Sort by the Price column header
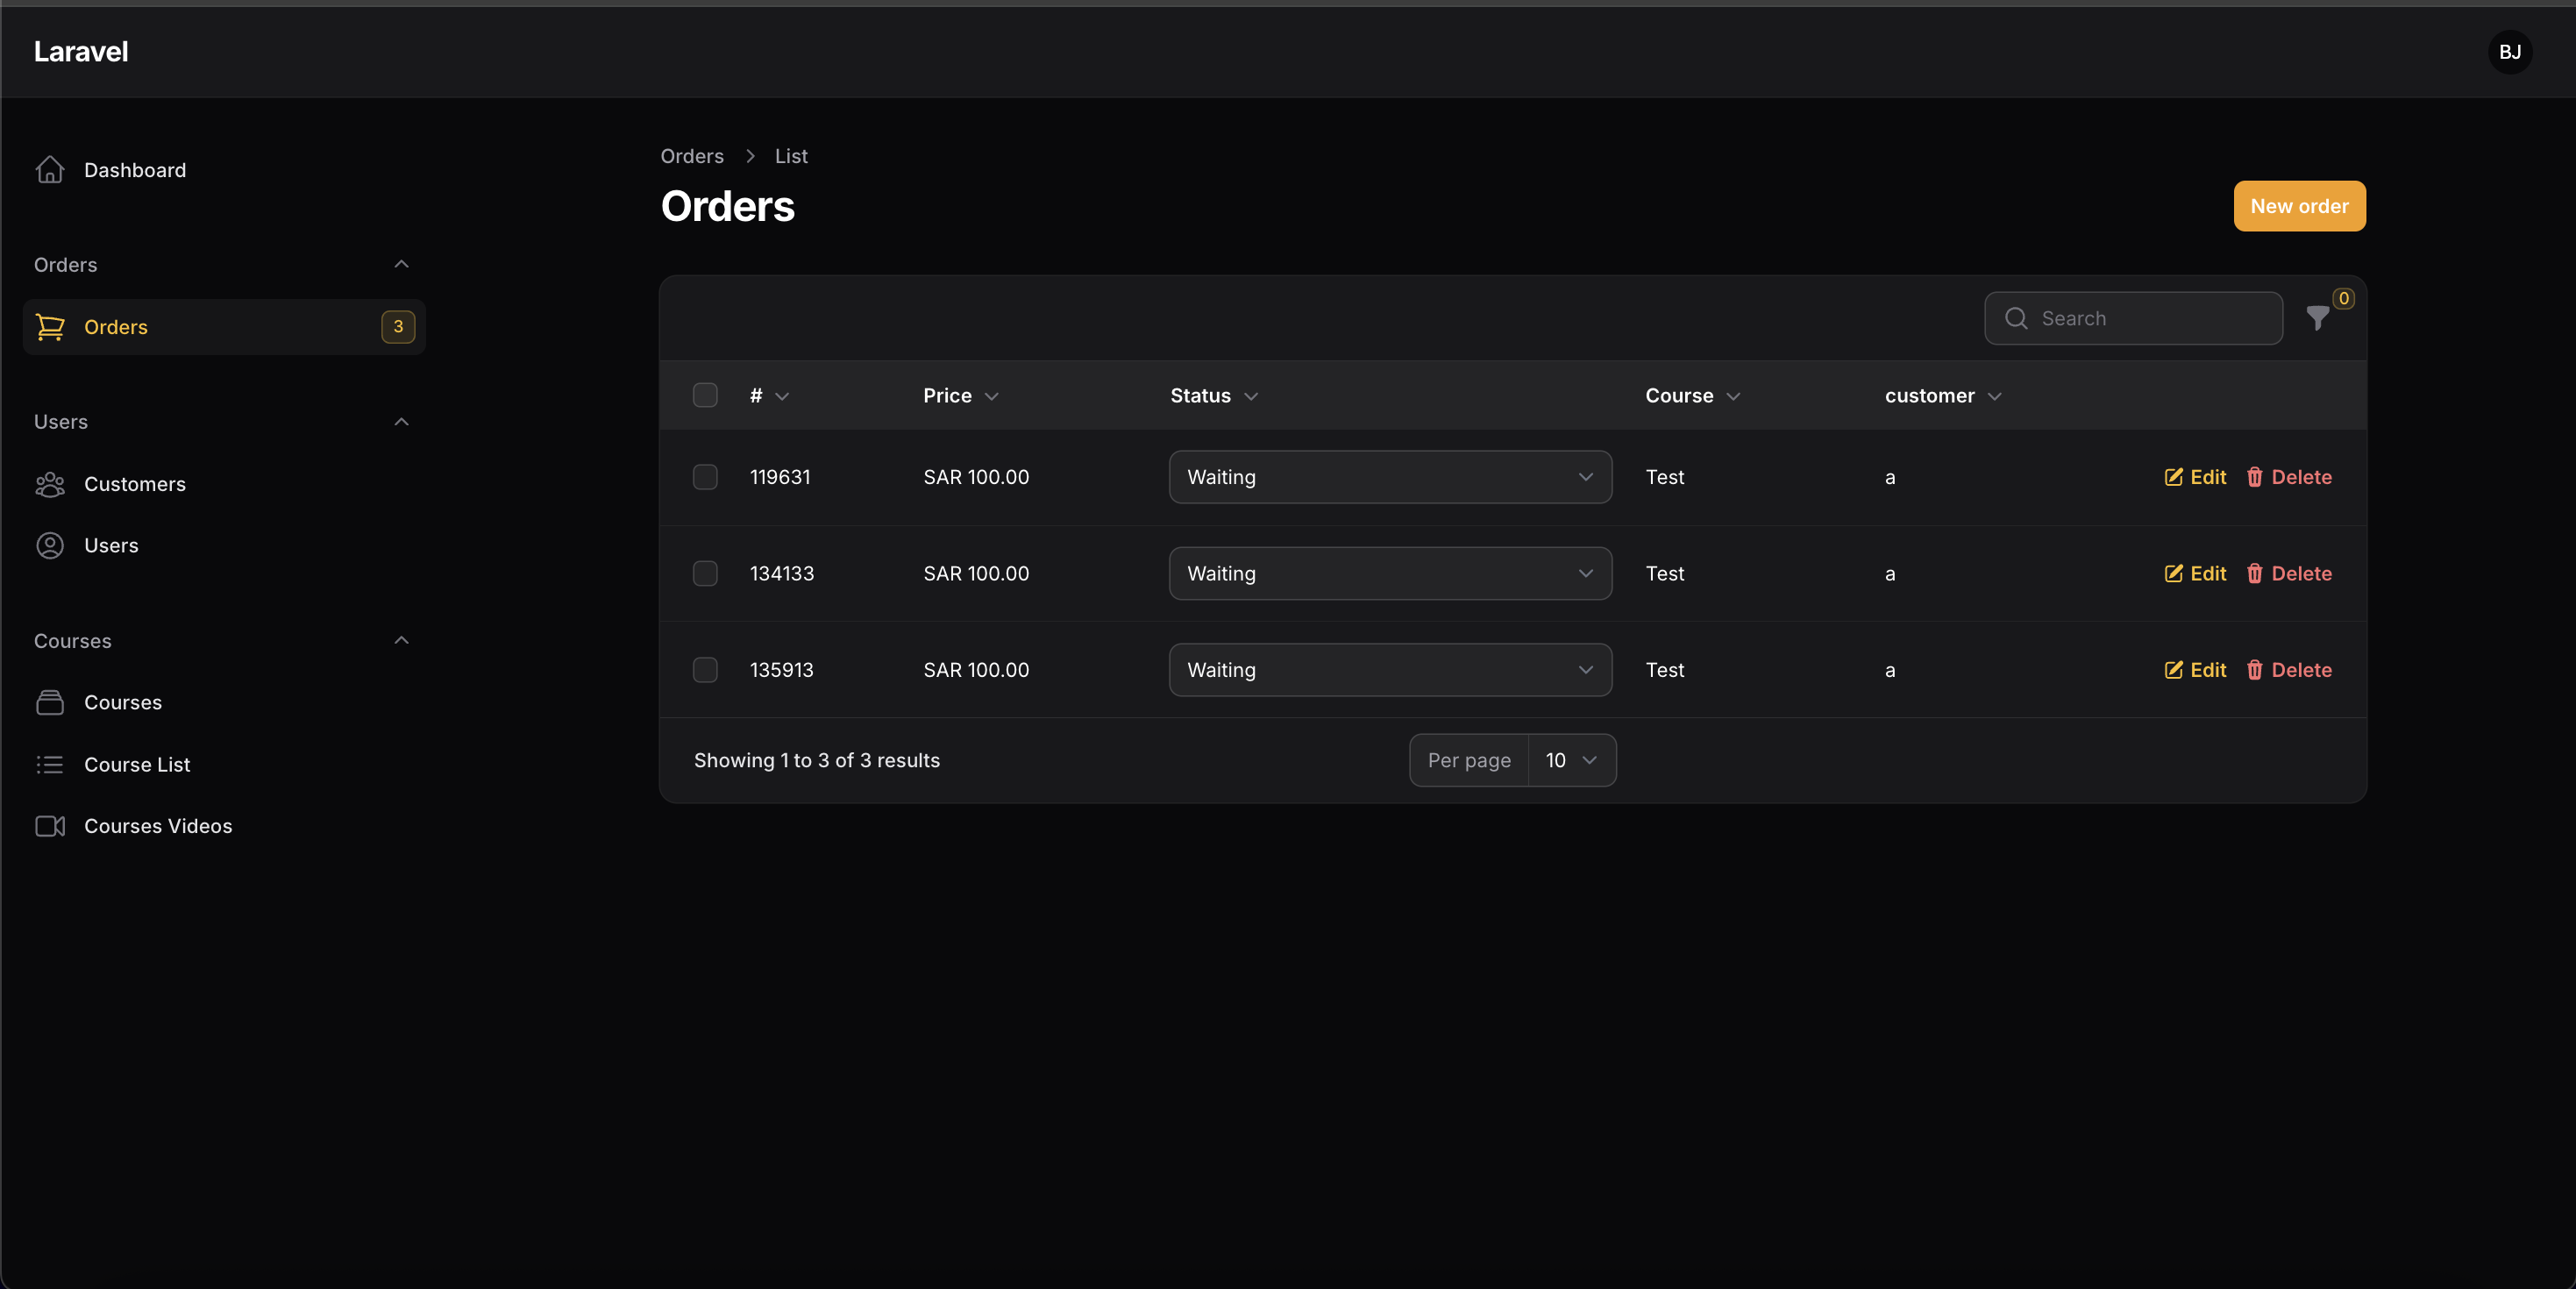This screenshot has width=2576, height=1289. (960, 396)
